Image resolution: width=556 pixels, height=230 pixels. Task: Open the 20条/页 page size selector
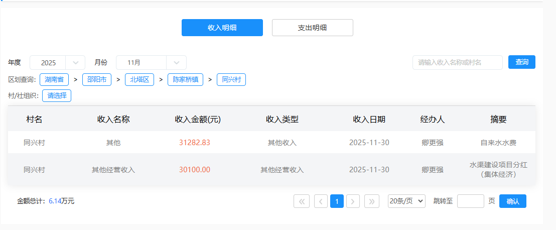pyautogui.click(x=406, y=201)
